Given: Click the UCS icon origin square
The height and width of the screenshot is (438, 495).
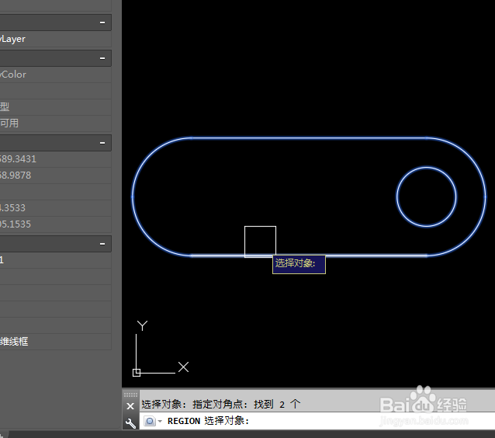Looking at the screenshot, I should [137, 373].
